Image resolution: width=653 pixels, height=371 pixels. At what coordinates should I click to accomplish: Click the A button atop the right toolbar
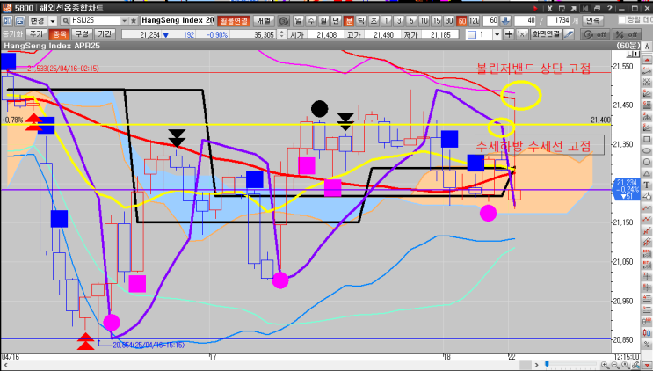tap(647, 47)
